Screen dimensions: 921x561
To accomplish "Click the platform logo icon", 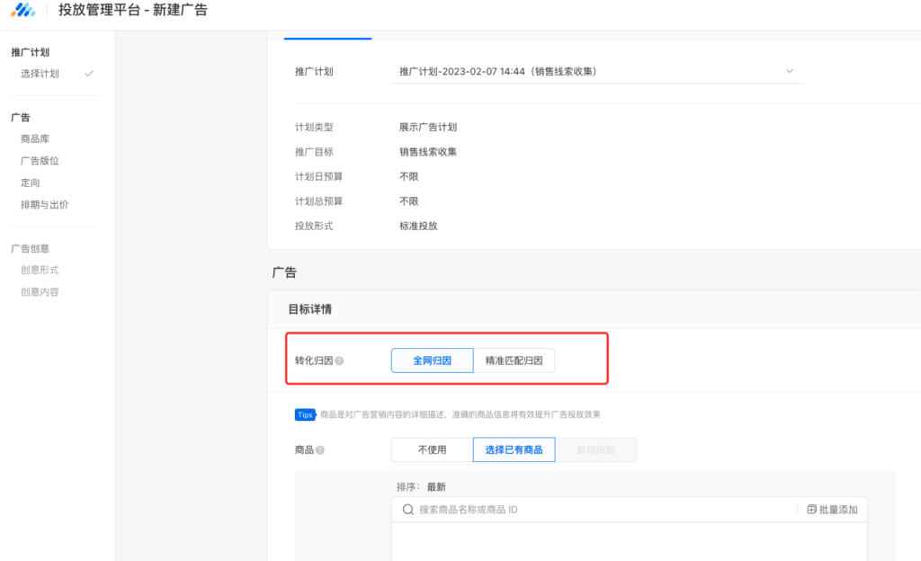I will click(x=23, y=11).
